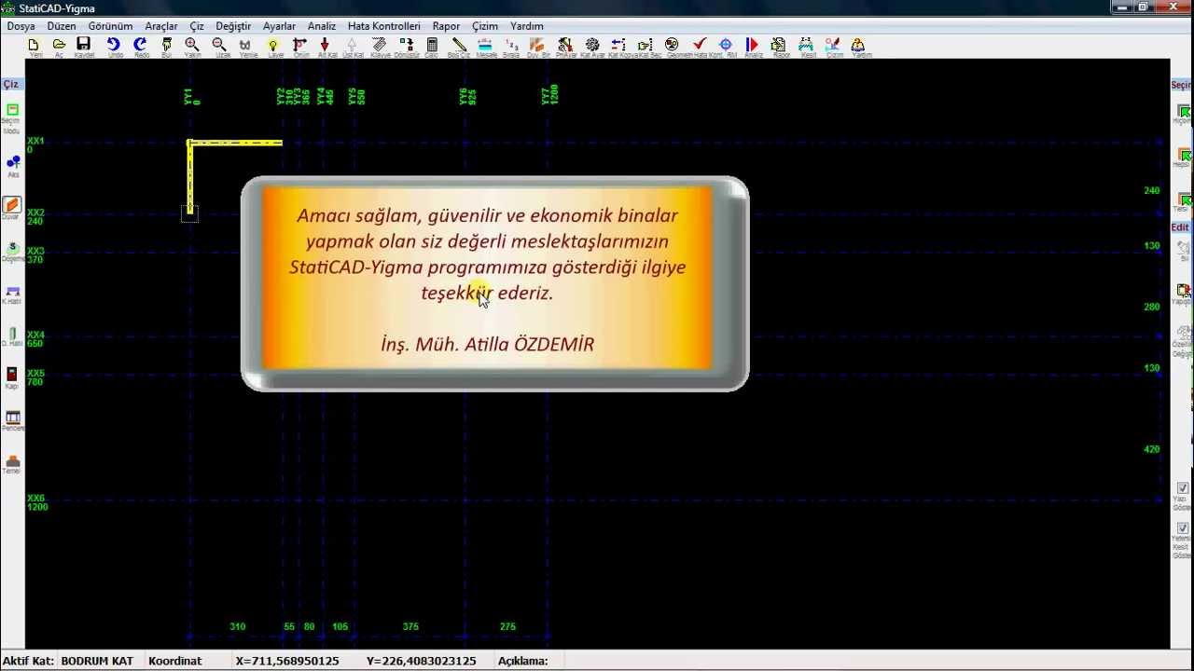Go to lower floor with Alt Kat arrow
Image resolution: width=1194 pixels, height=671 pixels.
coord(326,45)
